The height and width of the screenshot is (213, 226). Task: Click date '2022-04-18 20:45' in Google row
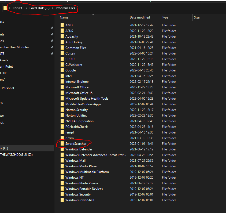tap(141, 70)
